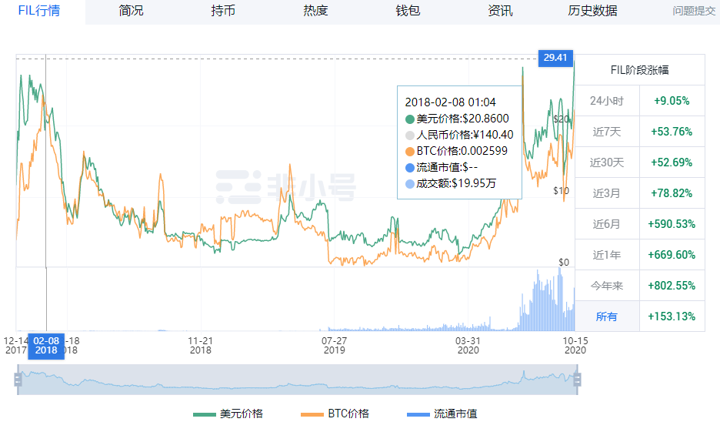Click the 29.41 price label marker

pos(555,58)
